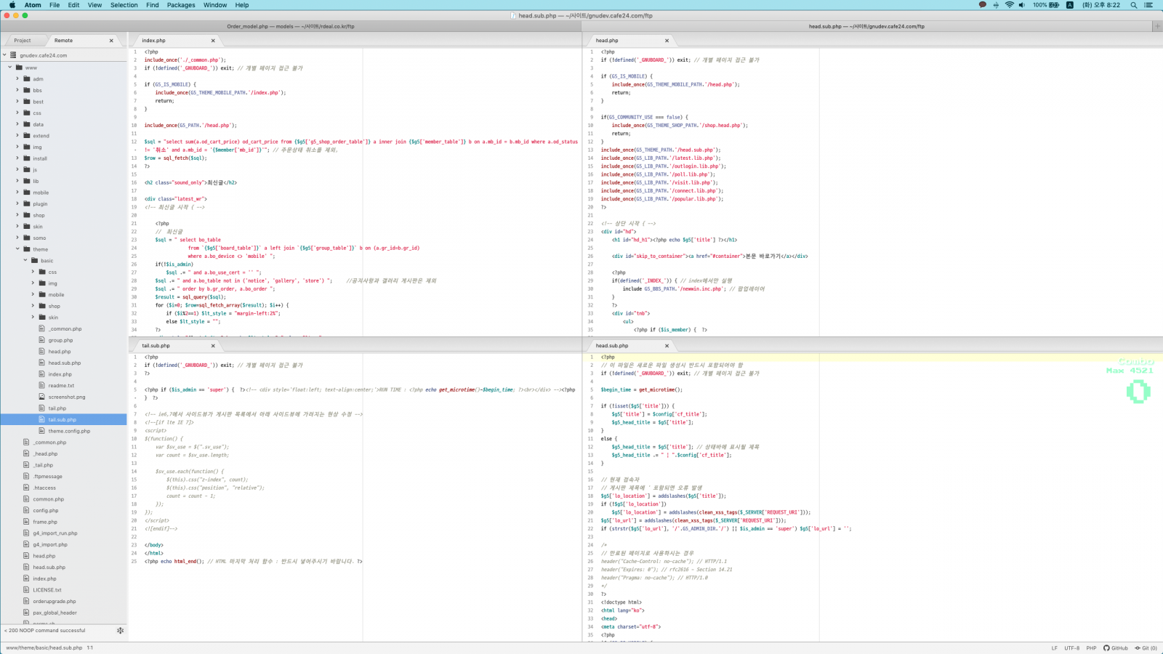The width and height of the screenshot is (1163, 654).
Task: Collapse the basic folder
Action: coord(25,260)
